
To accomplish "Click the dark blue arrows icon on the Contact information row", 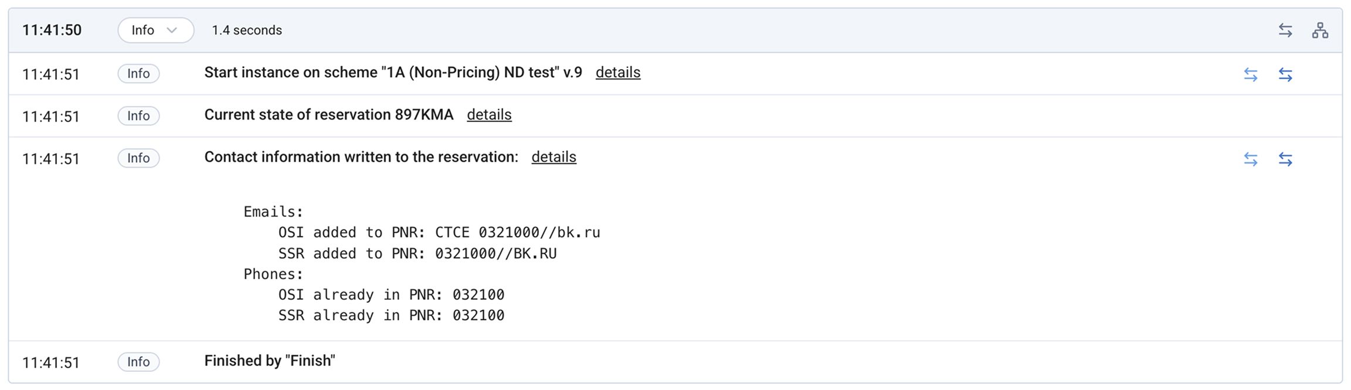I will pos(1285,159).
